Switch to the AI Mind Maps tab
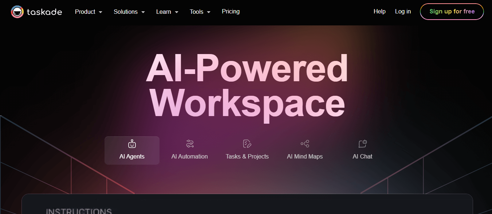The image size is (492, 214). (305, 151)
